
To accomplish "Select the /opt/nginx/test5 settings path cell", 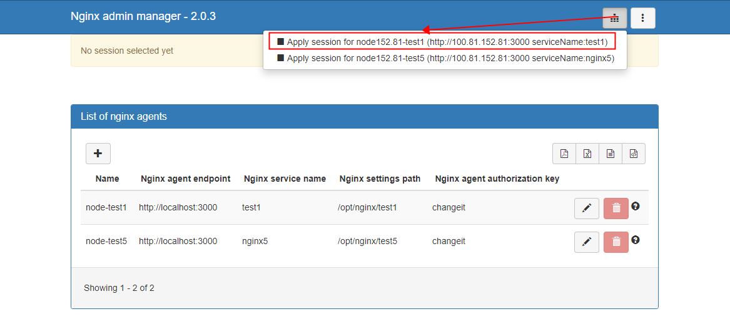I will click(367, 241).
